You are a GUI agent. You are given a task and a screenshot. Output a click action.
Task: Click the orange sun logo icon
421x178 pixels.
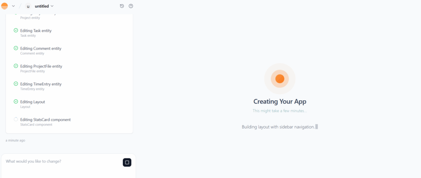point(5,6)
